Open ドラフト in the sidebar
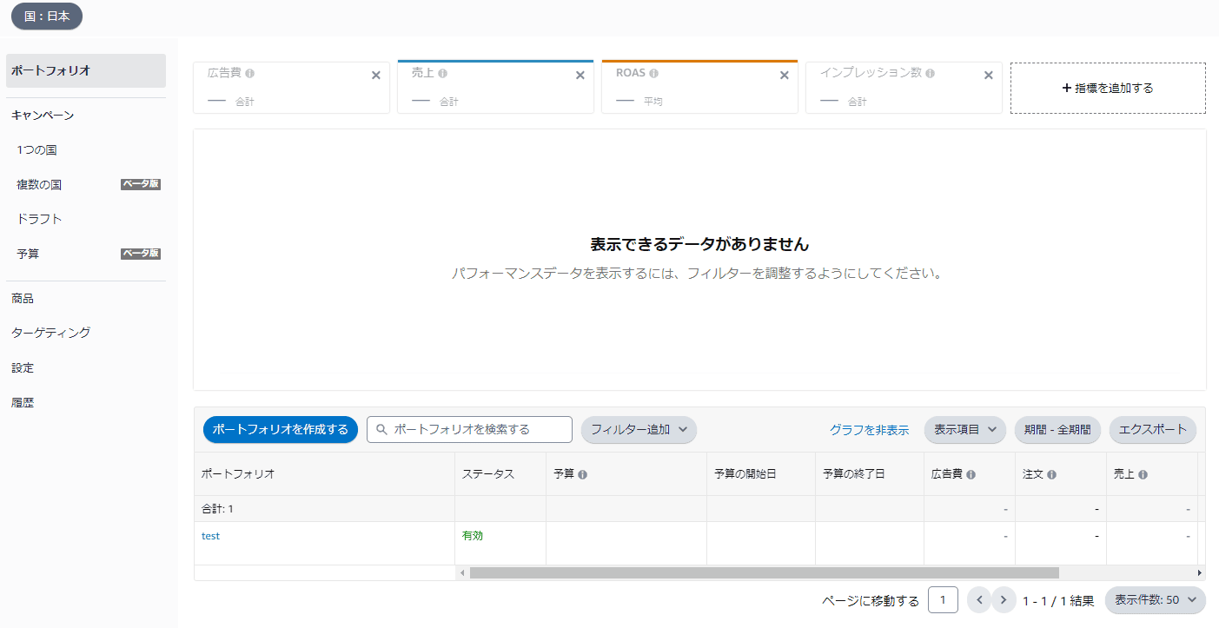This screenshot has height=628, width=1219. click(x=39, y=219)
